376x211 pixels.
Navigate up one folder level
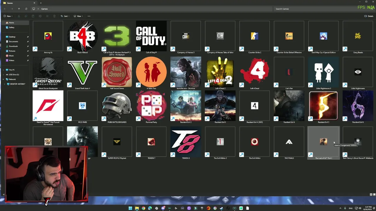19,9
